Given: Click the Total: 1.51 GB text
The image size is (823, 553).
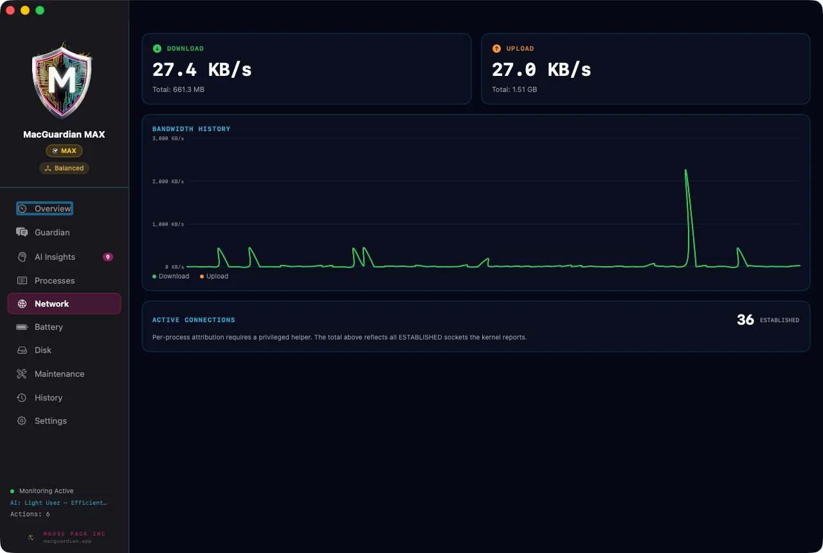Looking at the screenshot, I should (514, 89).
